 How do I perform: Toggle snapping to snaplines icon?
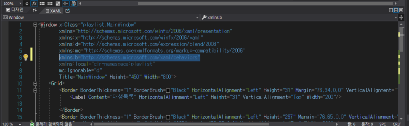pos(65,4)
